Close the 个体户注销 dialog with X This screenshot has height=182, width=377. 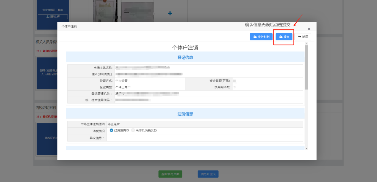[x=309, y=29]
